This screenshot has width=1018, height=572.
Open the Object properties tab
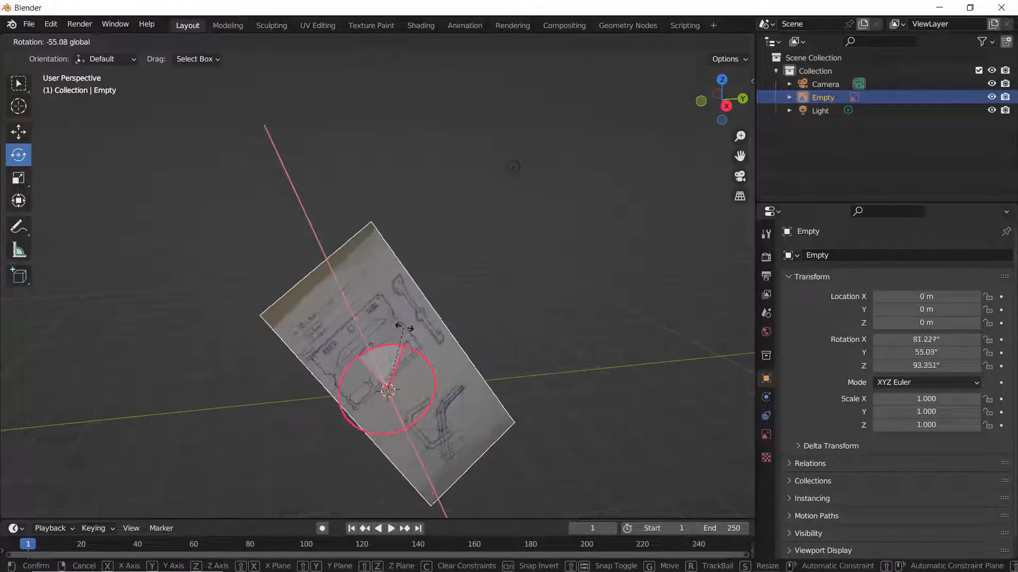pyautogui.click(x=766, y=378)
